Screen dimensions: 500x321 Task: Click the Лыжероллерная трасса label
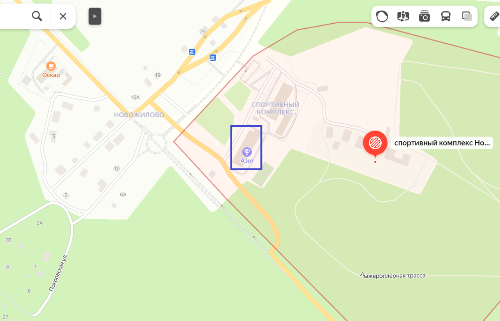click(393, 275)
